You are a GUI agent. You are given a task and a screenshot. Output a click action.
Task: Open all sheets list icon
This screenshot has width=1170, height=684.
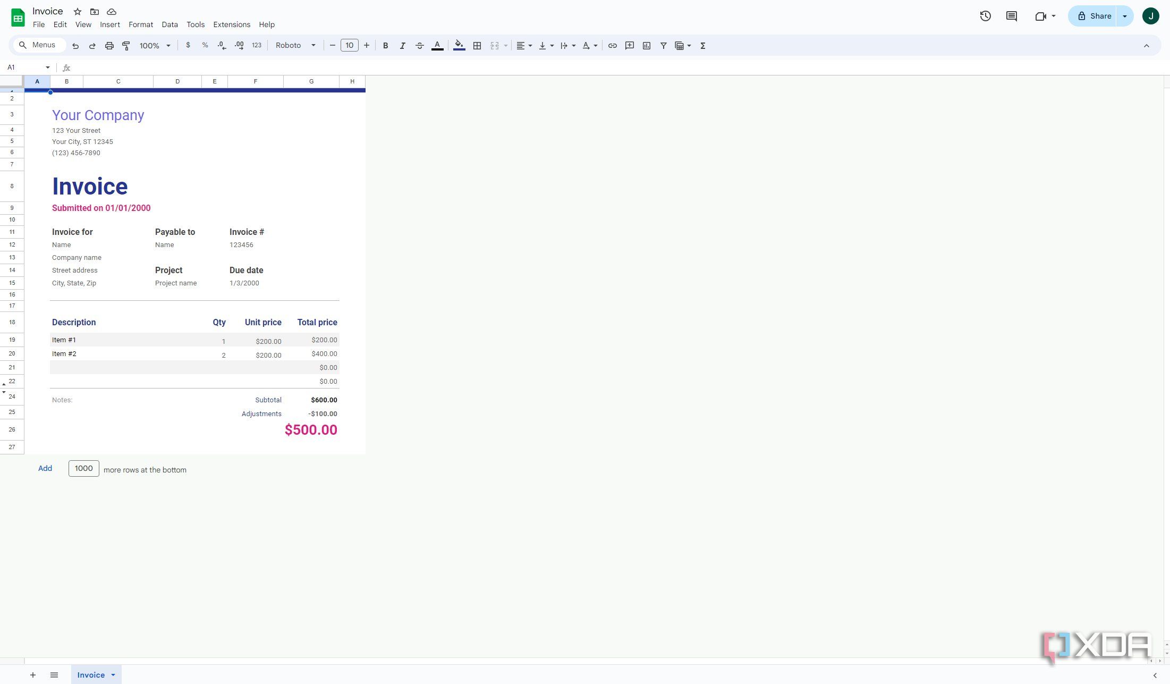click(x=54, y=675)
